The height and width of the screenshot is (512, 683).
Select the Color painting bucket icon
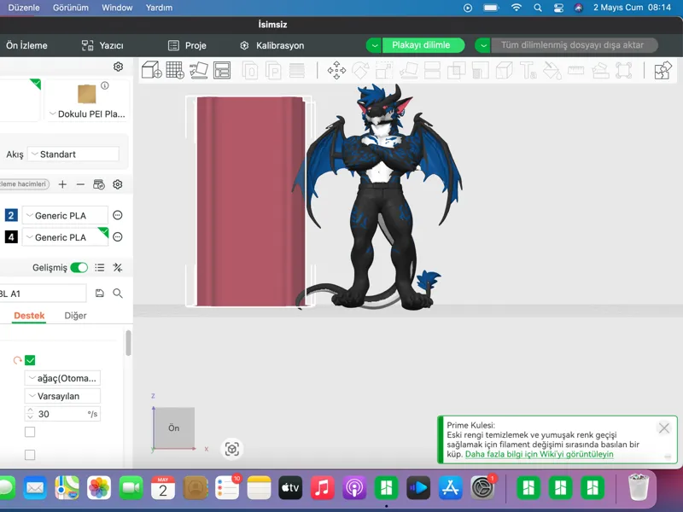click(552, 70)
